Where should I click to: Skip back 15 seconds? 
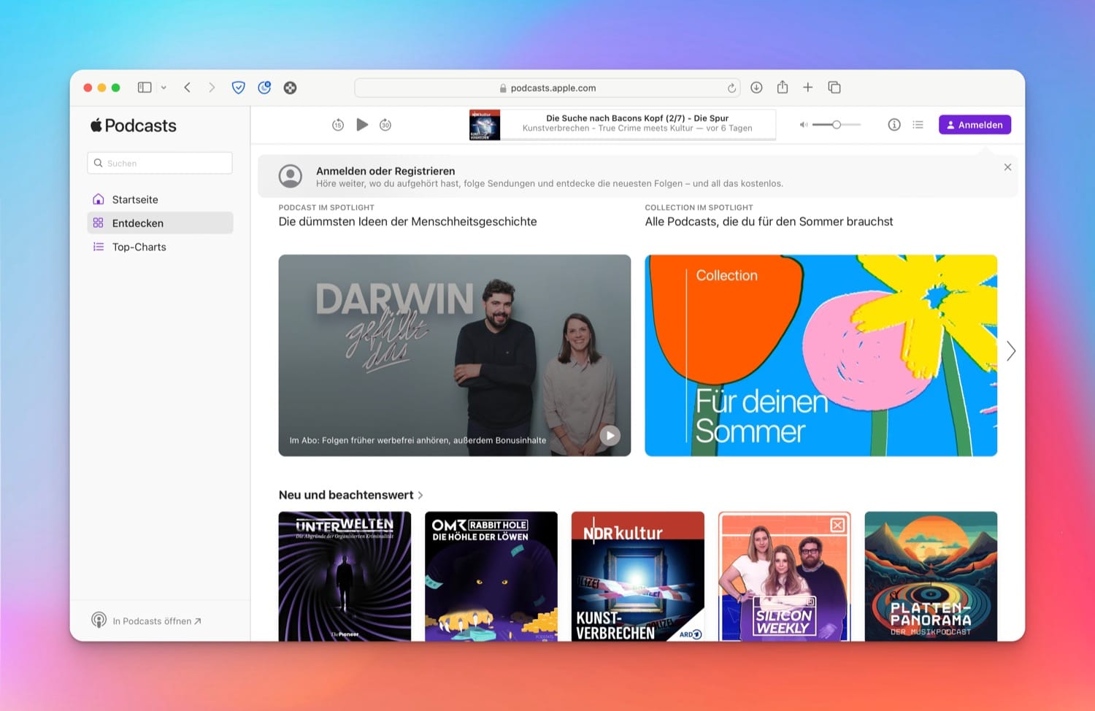[x=337, y=125]
